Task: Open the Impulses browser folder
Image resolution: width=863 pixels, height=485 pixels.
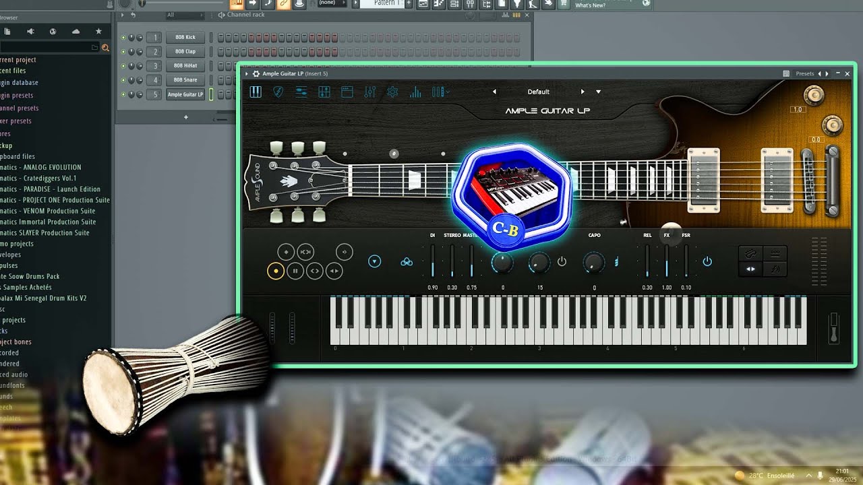Action: click(9, 265)
